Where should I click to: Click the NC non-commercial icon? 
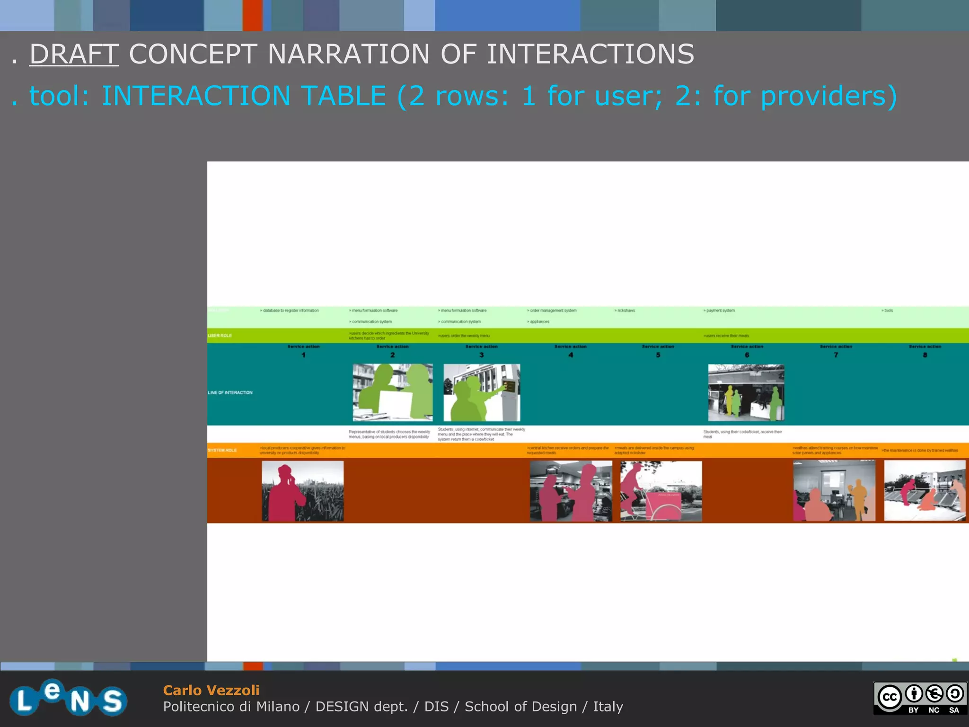point(934,694)
